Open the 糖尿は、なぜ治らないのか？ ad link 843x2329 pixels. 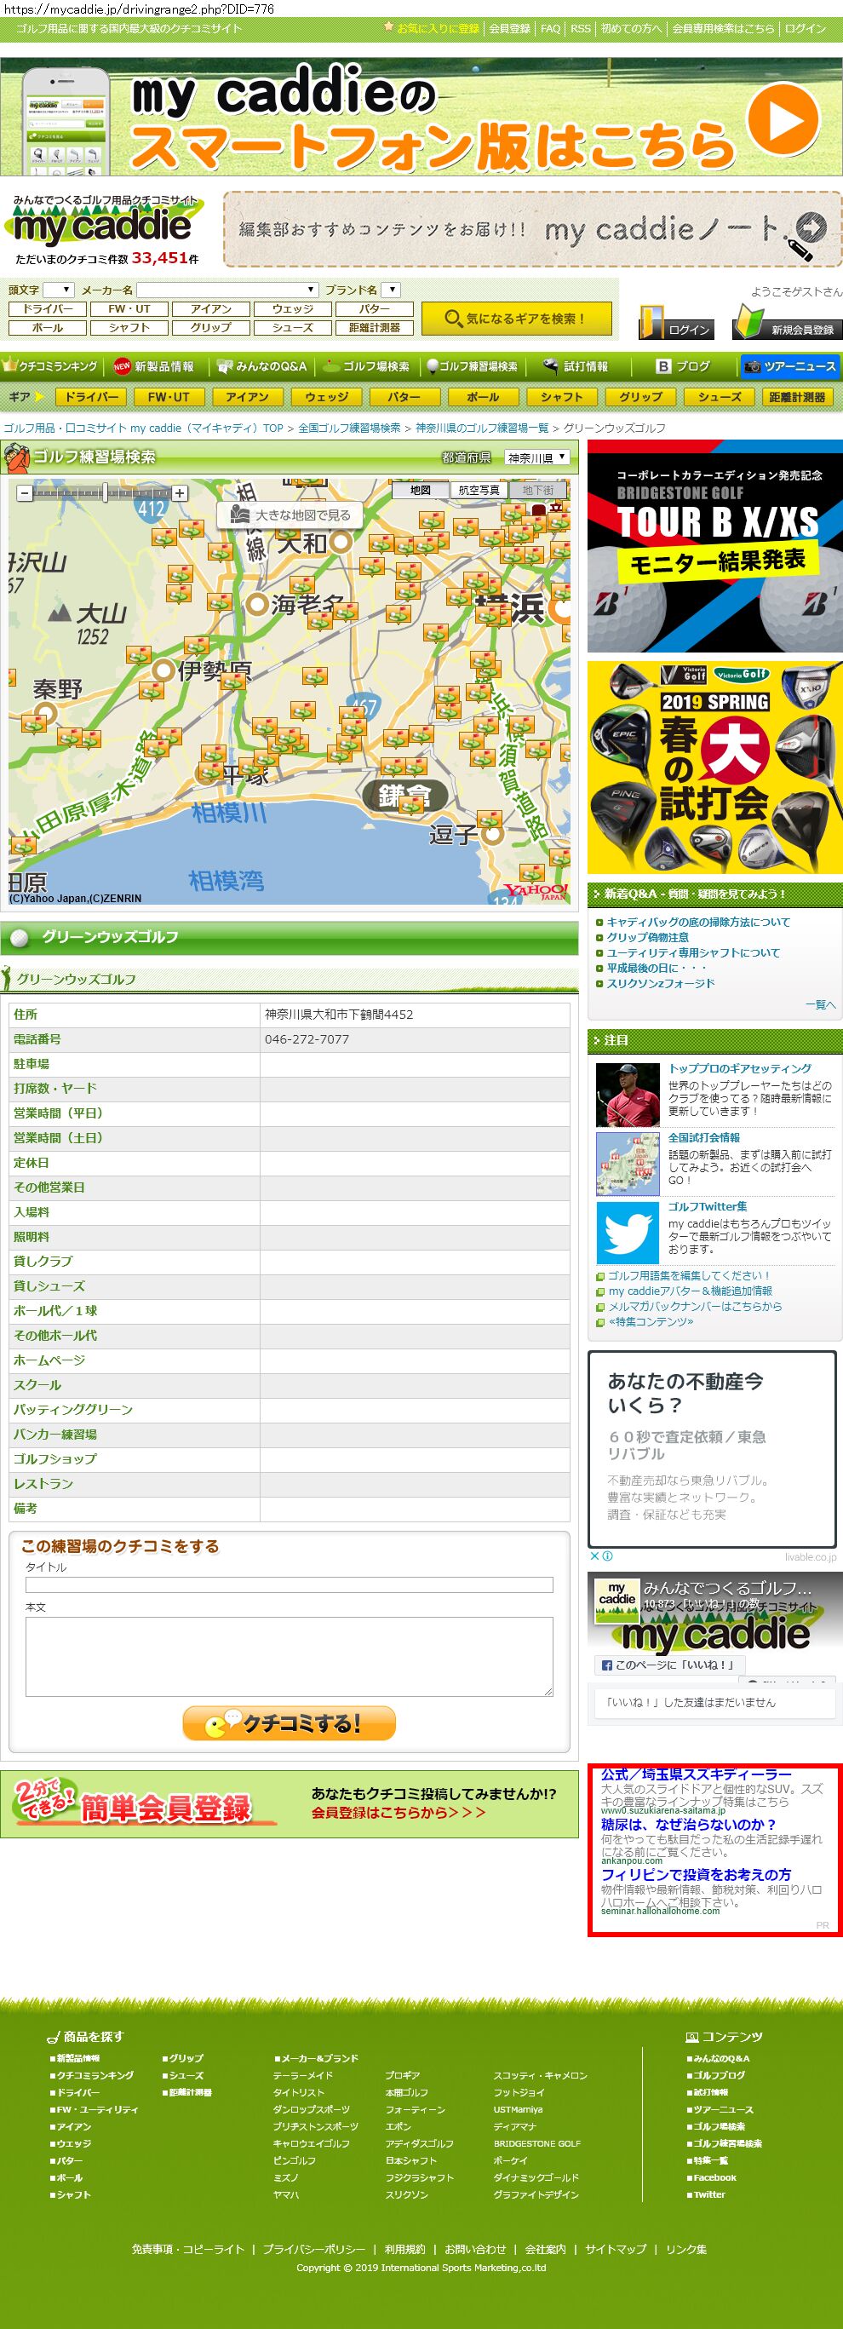click(x=689, y=1824)
